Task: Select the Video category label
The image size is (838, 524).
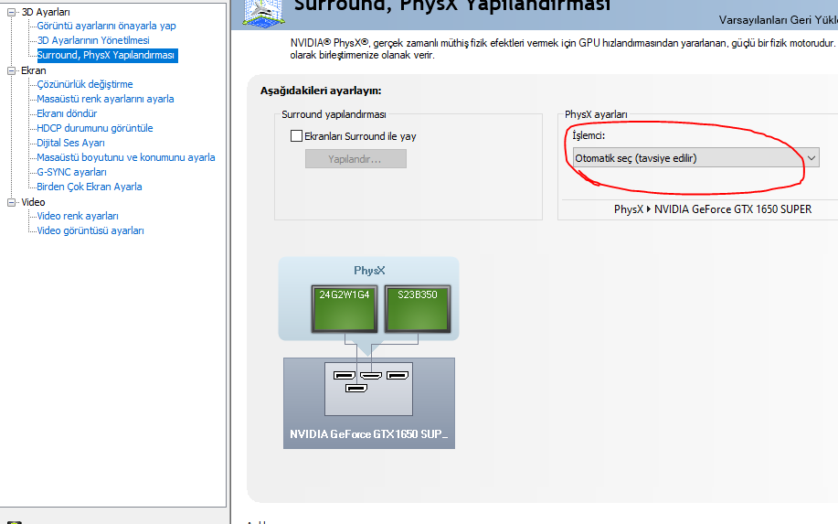Action: click(x=33, y=202)
